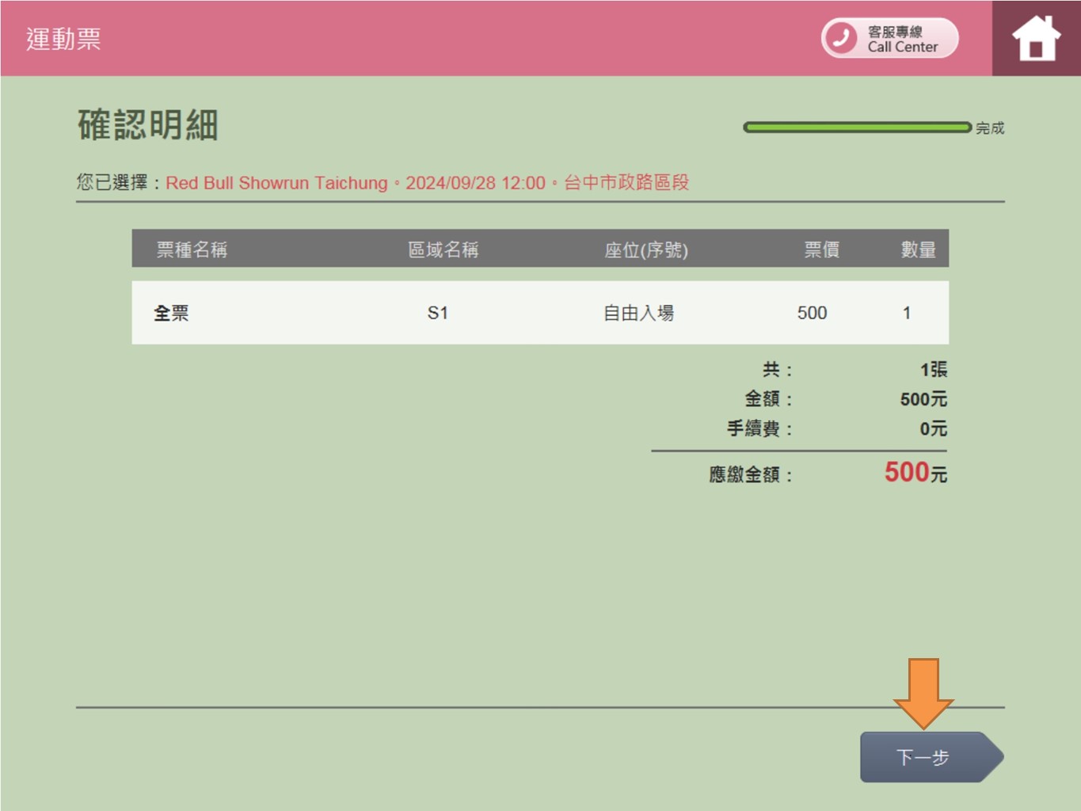1081x811 pixels.
Task: Click the S1 zone cell
Action: click(438, 313)
